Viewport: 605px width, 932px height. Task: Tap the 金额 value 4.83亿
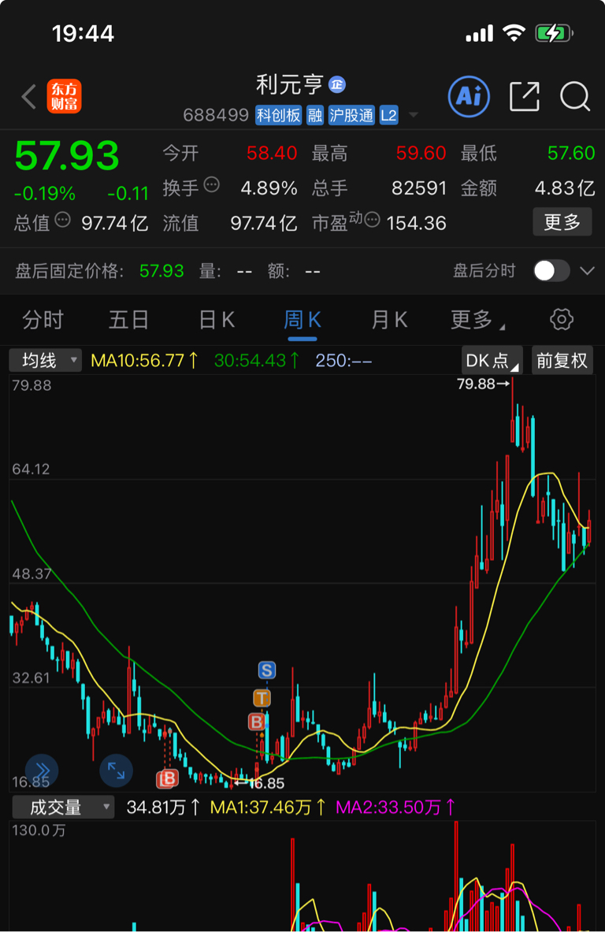point(565,188)
